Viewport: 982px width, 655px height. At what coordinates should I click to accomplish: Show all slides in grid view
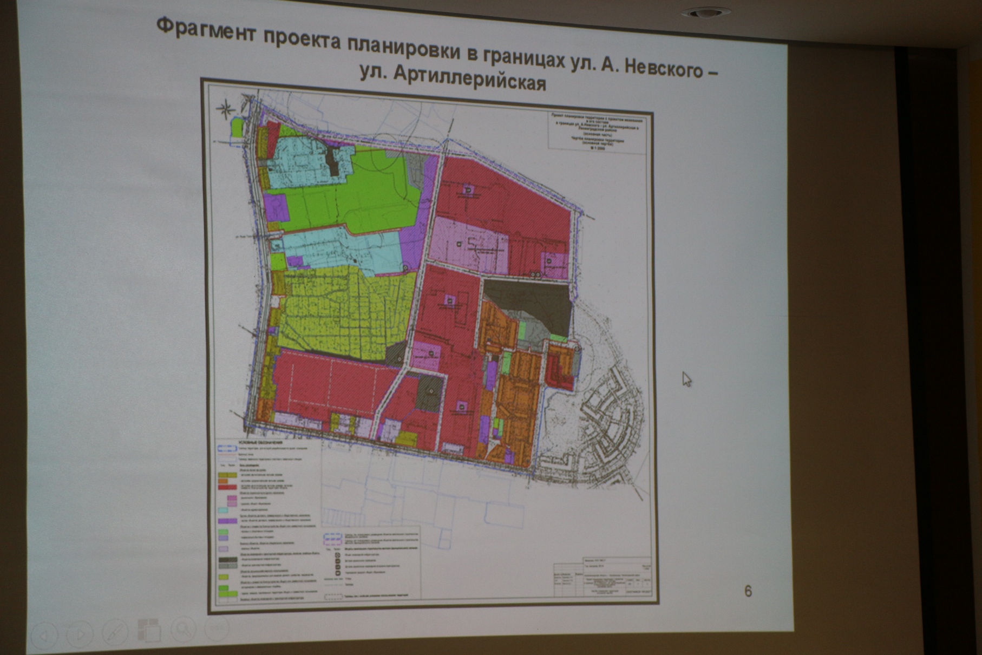[149, 631]
